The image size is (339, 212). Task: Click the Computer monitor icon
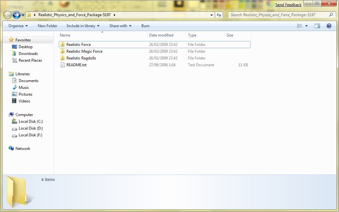coord(11,115)
